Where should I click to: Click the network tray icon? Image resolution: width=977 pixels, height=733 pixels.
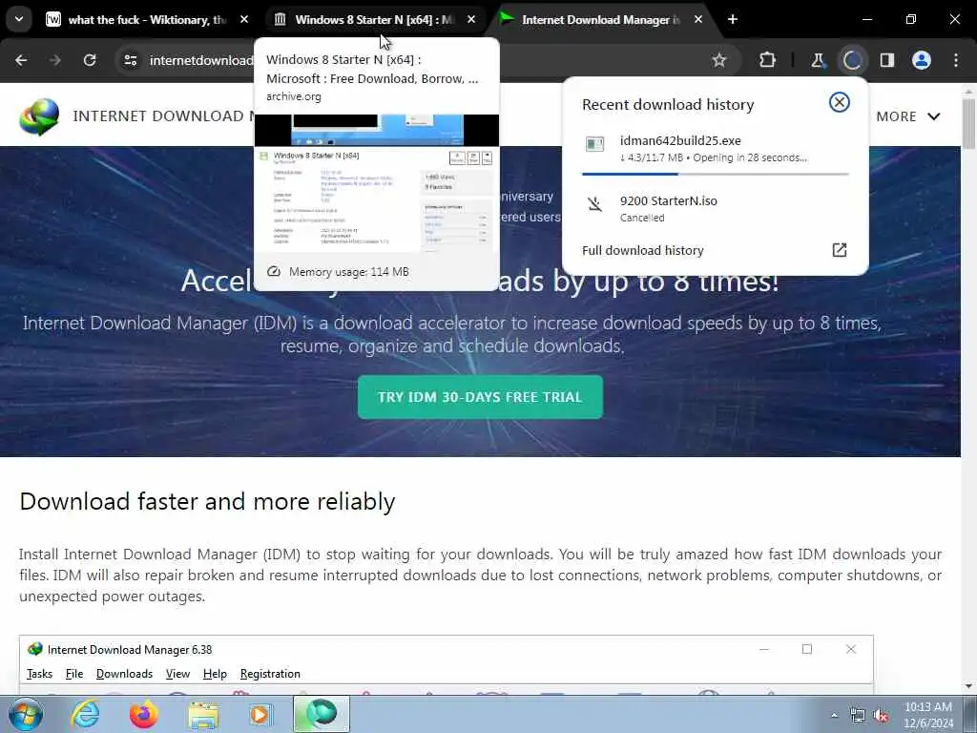click(x=858, y=716)
